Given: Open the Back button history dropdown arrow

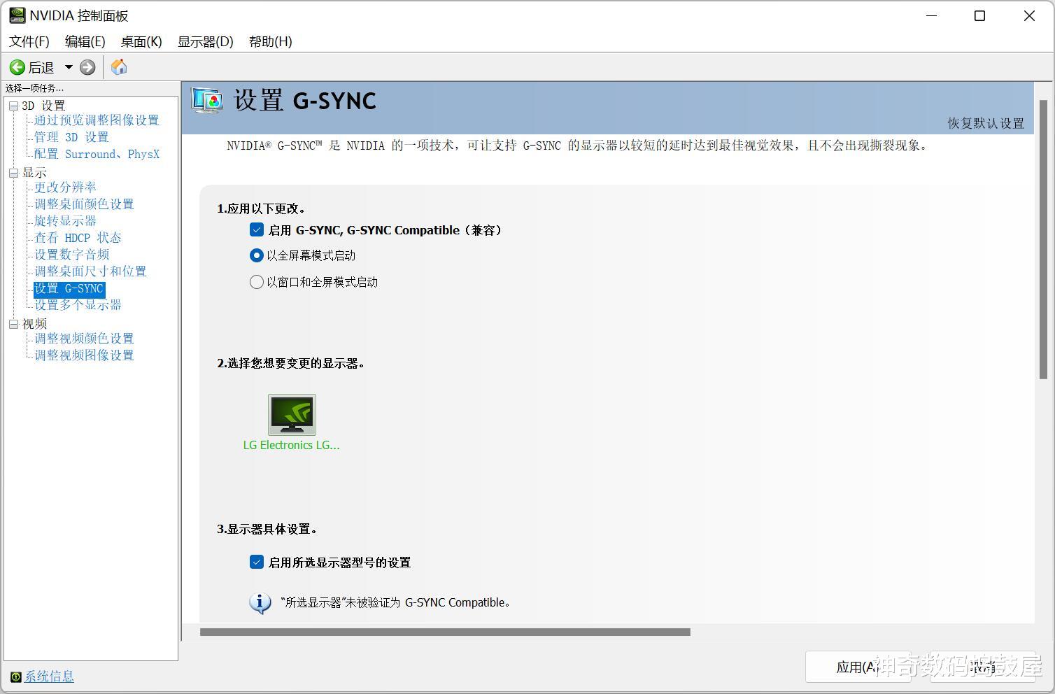Looking at the screenshot, I should [x=68, y=67].
